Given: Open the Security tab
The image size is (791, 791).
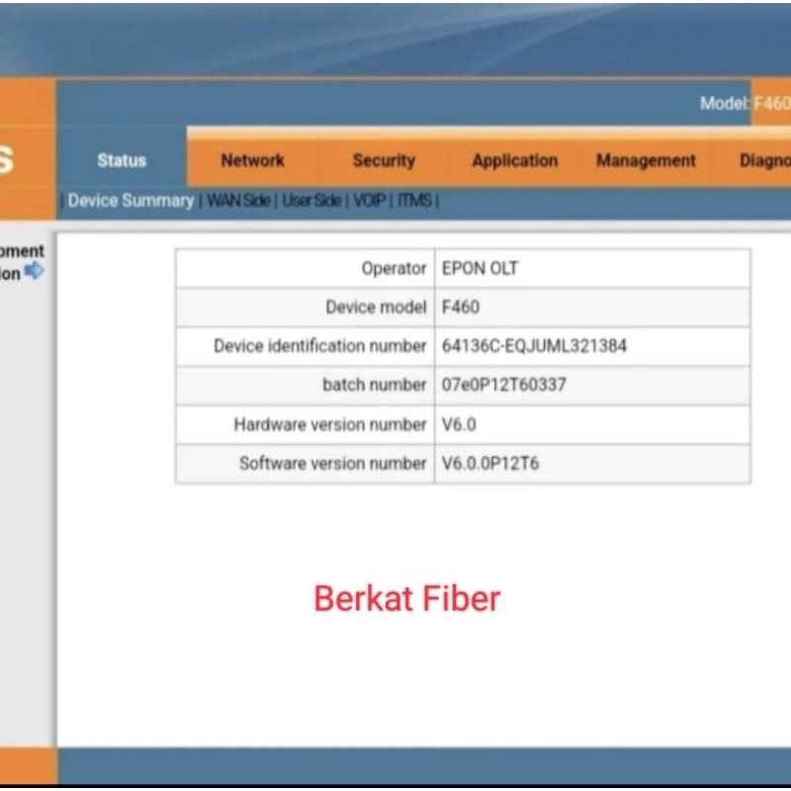Looking at the screenshot, I should pos(384,160).
